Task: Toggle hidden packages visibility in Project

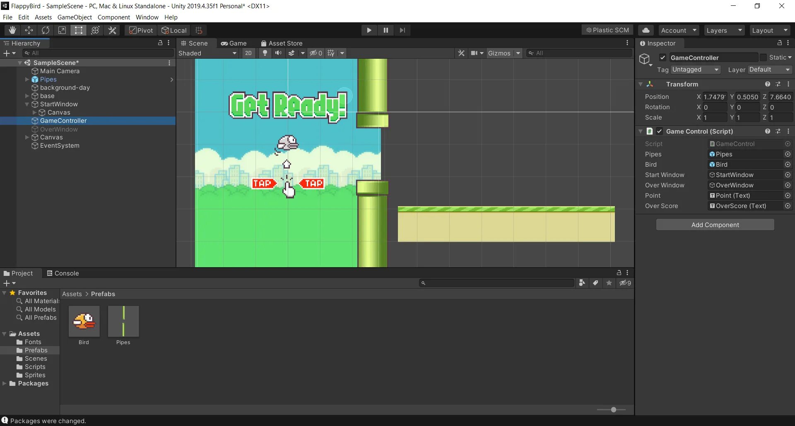Action: click(625, 283)
